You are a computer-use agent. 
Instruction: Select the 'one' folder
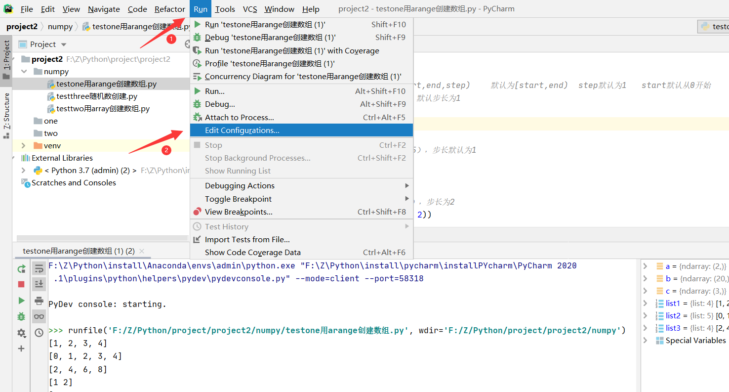tap(50, 121)
